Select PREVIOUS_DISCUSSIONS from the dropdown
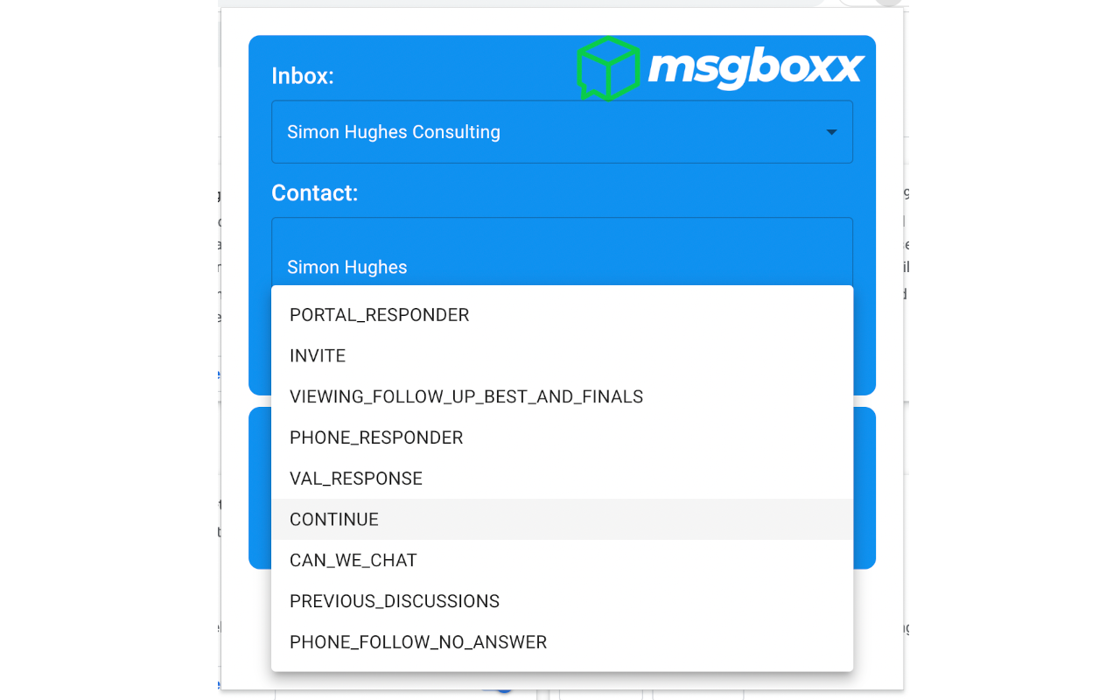Image resolution: width=1120 pixels, height=700 pixels. click(x=395, y=600)
